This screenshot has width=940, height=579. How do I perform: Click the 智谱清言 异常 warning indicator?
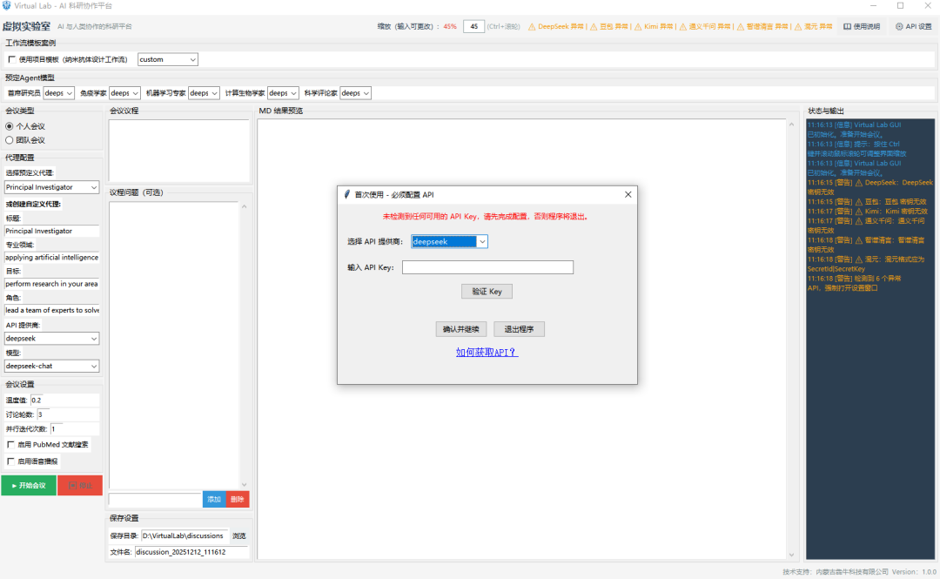pos(762,26)
